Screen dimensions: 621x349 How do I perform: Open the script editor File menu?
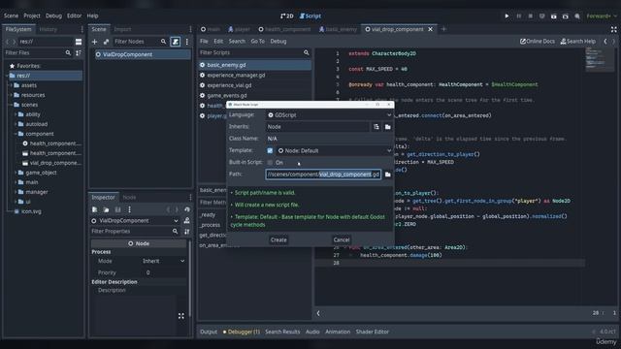tap(204, 41)
